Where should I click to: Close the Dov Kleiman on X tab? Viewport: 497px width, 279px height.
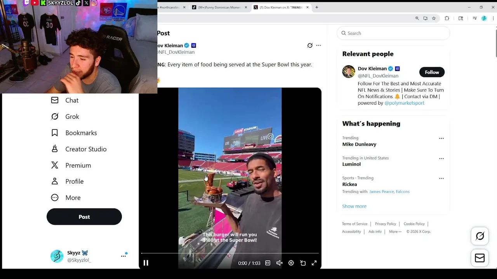tap(308, 7)
